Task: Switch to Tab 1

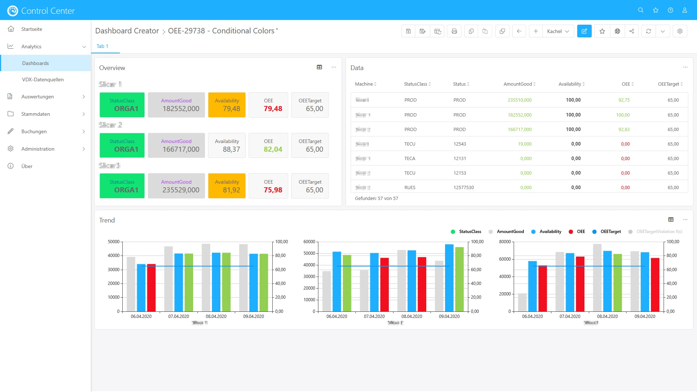Action: coord(103,46)
